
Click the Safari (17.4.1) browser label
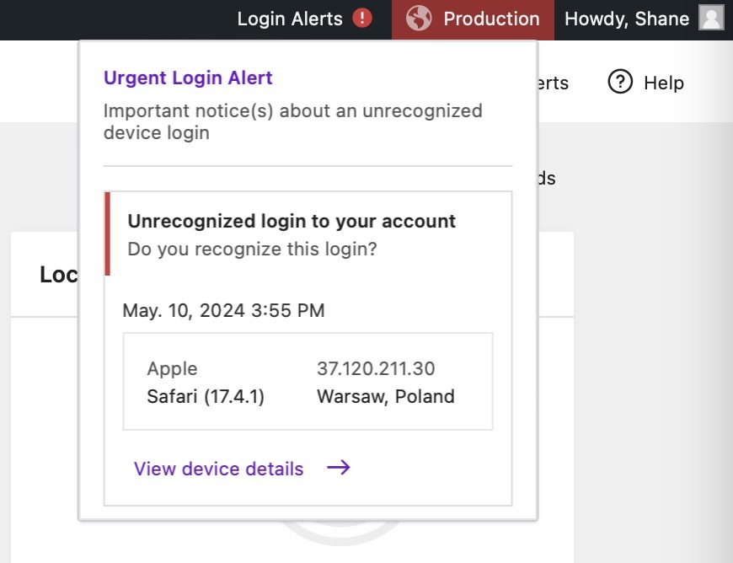(x=206, y=396)
